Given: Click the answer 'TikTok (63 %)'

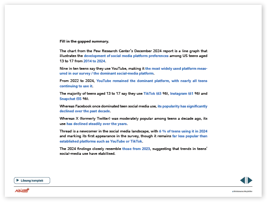Looking at the screenshot, I should (x=155, y=93).
